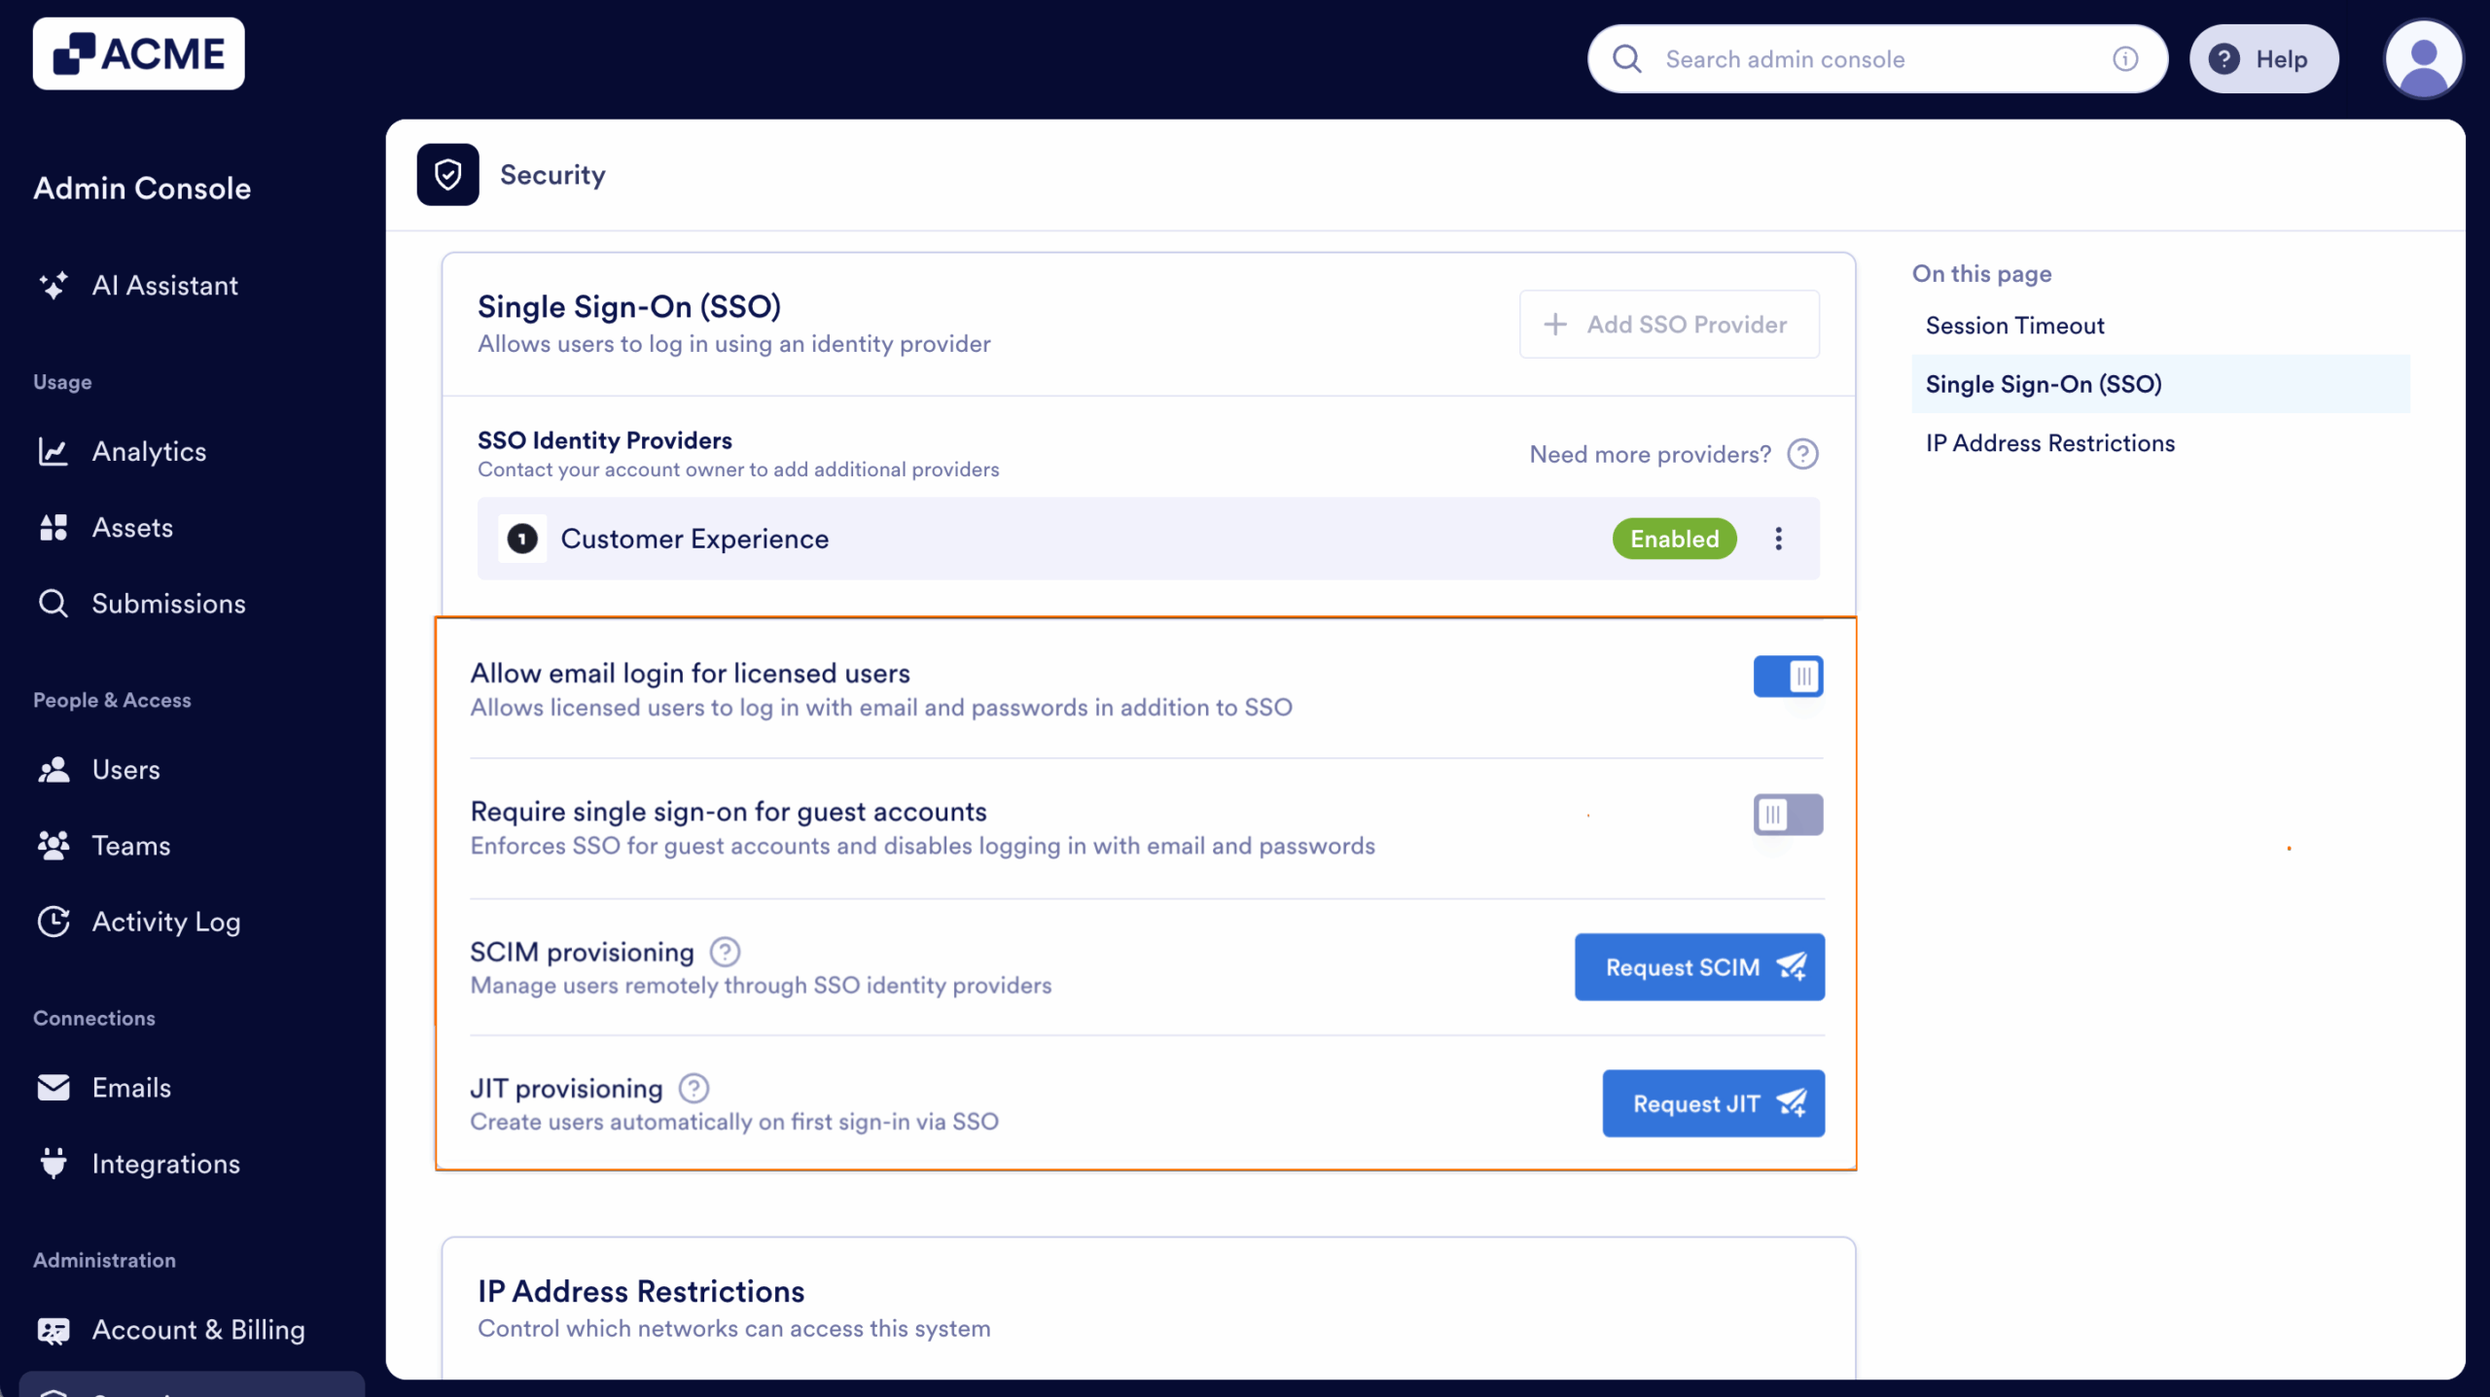Toggle off email login for licensed users
2490x1397 pixels.
(1790, 677)
